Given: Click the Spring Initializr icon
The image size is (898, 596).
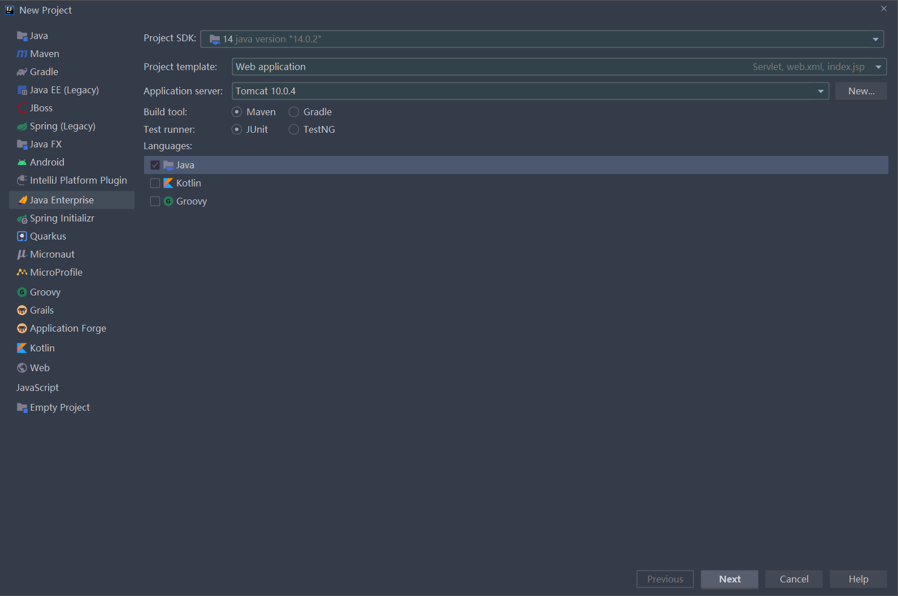Looking at the screenshot, I should [x=22, y=219].
